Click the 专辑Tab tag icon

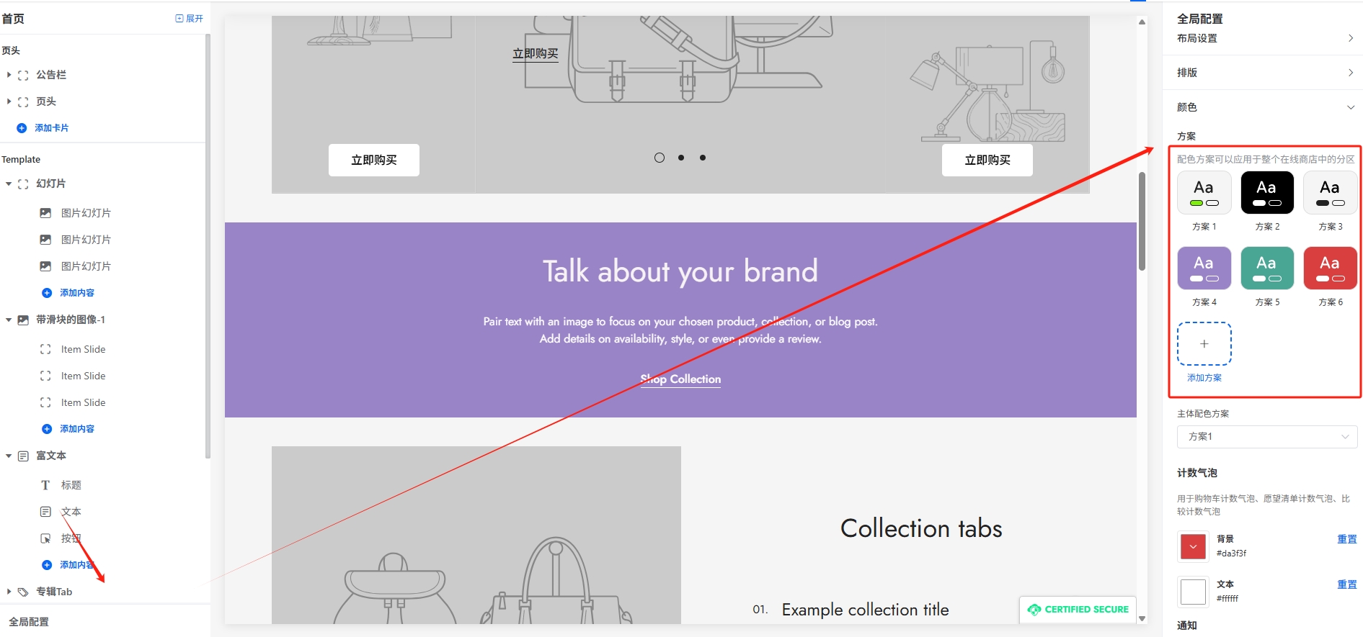coord(23,592)
